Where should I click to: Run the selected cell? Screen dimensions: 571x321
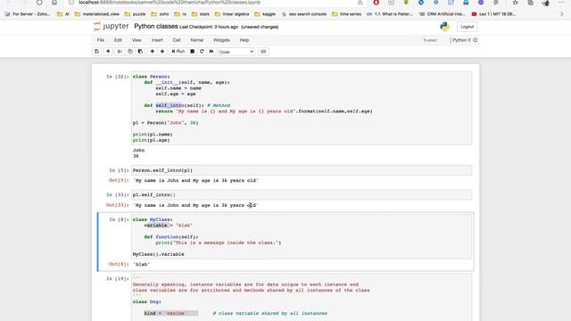pyautogui.click(x=178, y=52)
